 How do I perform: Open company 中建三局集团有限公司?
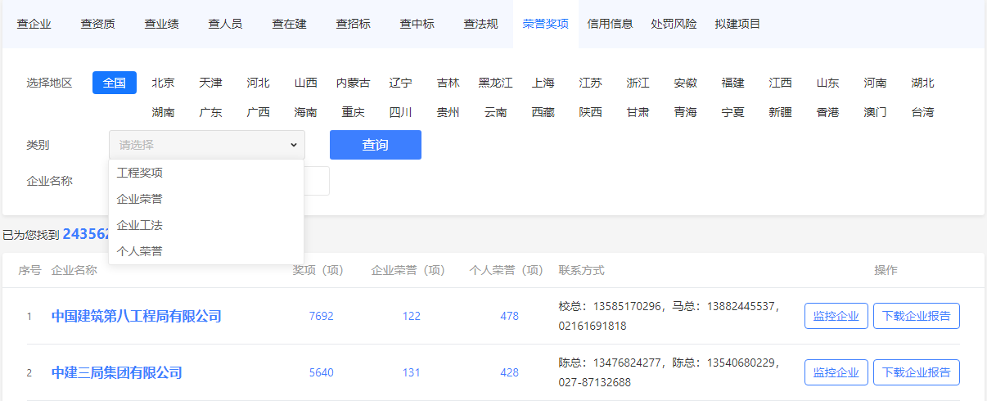coord(117,372)
